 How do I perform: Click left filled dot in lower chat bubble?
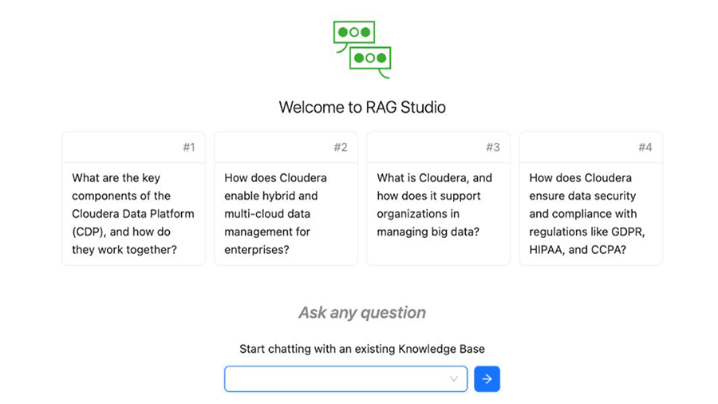359,58
